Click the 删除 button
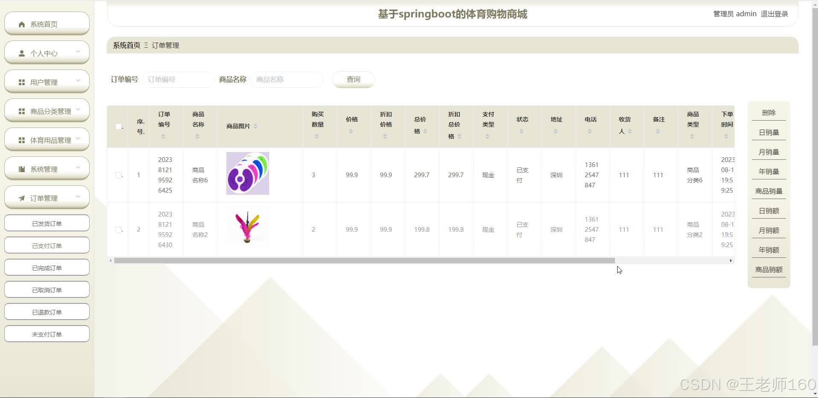This screenshot has width=818, height=398. (769, 112)
